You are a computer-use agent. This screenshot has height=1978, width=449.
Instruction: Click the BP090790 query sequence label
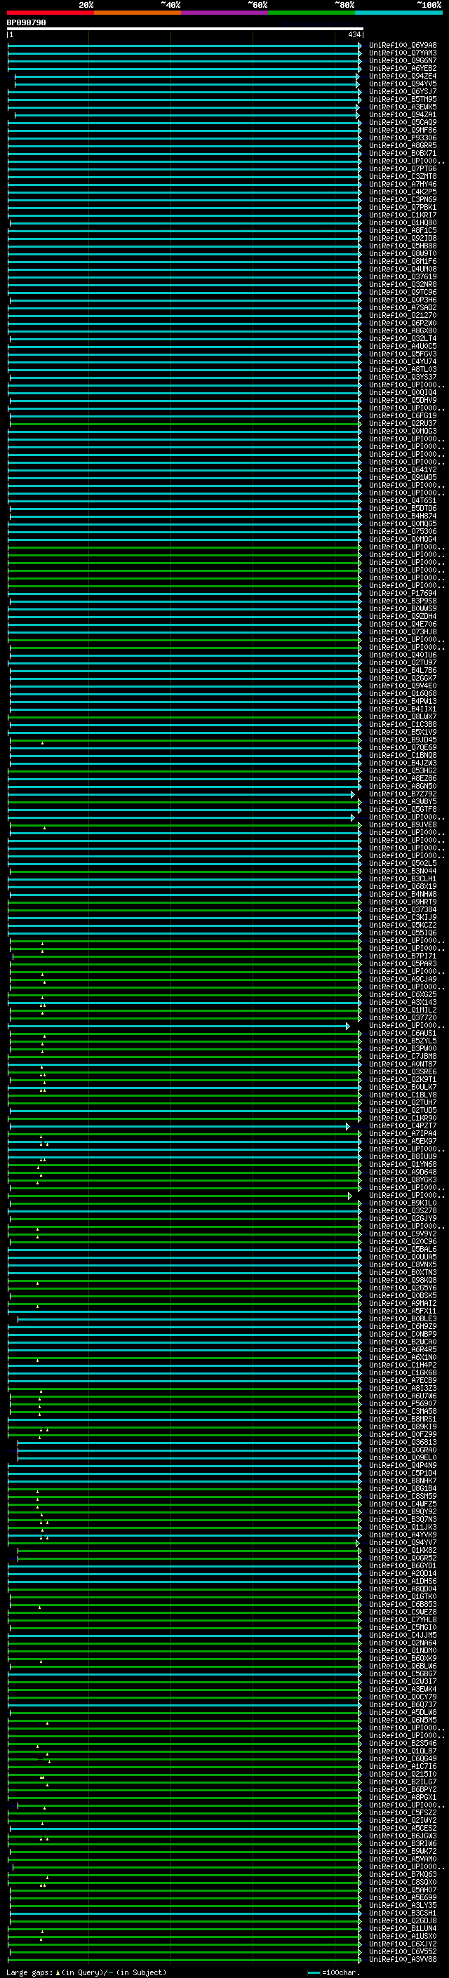(x=26, y=23)
